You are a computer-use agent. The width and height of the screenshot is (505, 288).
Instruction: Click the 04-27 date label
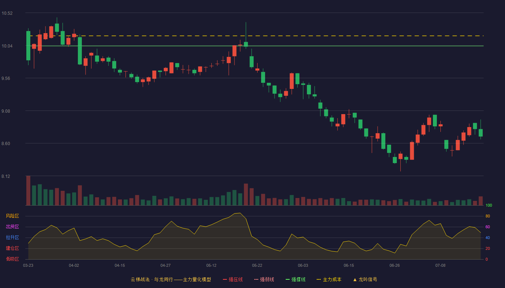(166, 265)
